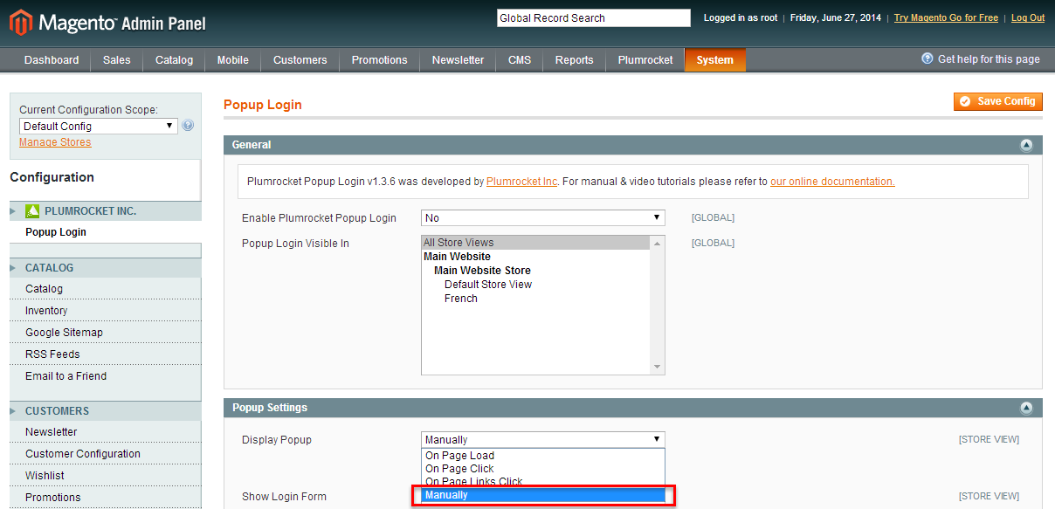Click the Save Config button

coord(998,101)
